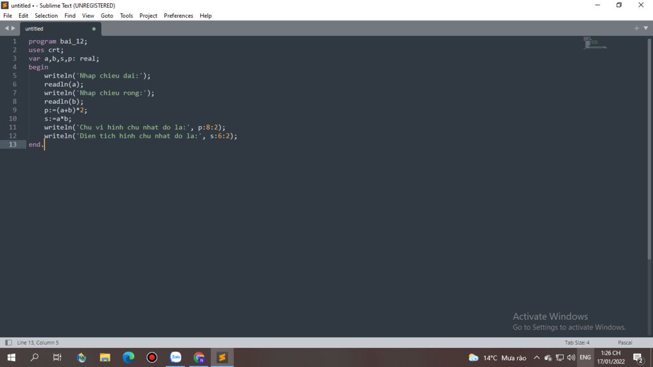Click 'Chu vi hinh chu nhat' line
653x367 pixels.
pos(135,127)
